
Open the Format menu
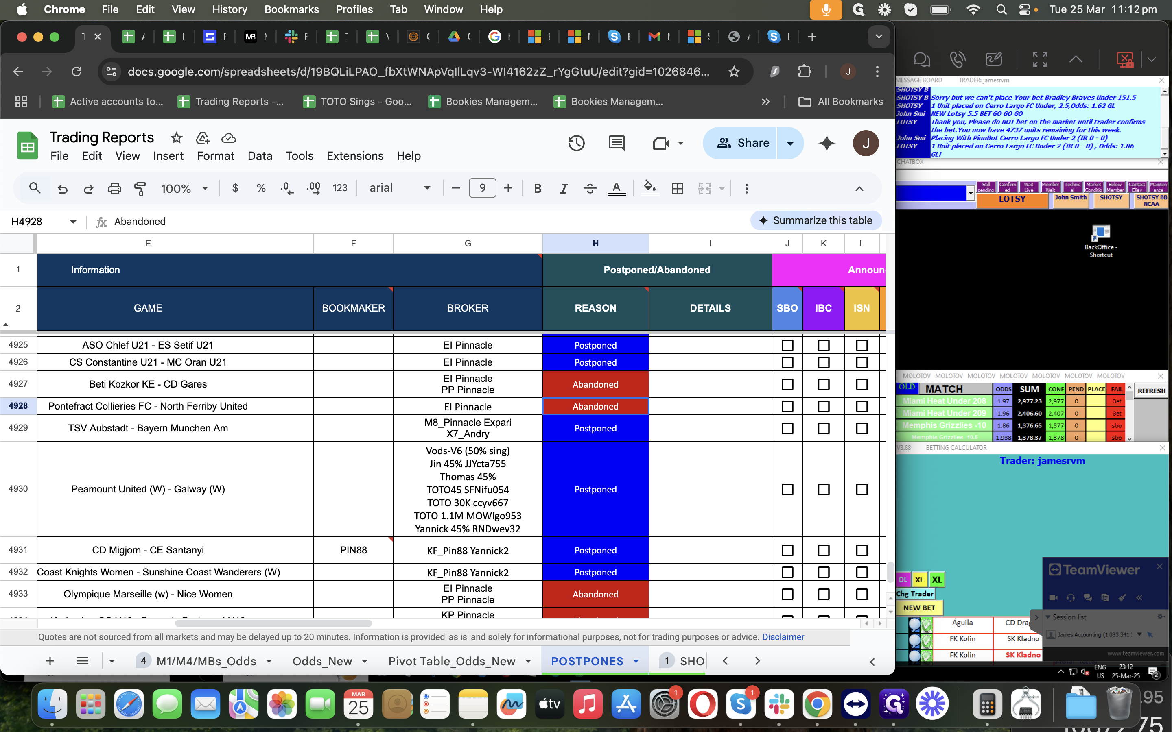[216, 156]
